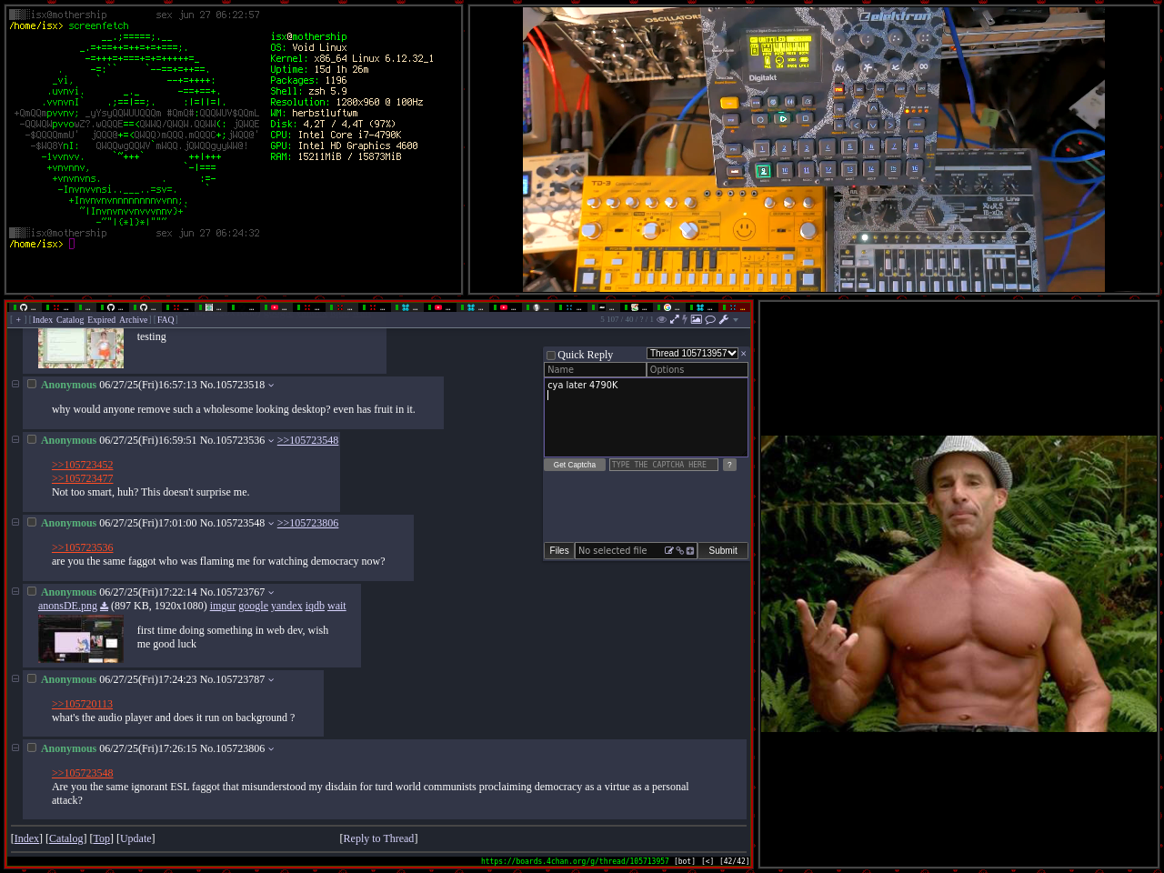
Task: Check the checkbox of post No.105723548
Action: pos(32,522)
